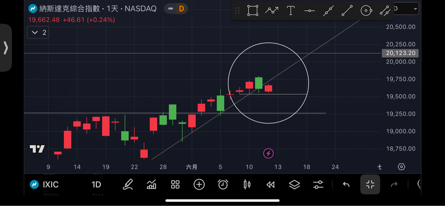Choose the parallel channel tool
The width and height of the screenshot is (445, 206).
coord(385,11)
